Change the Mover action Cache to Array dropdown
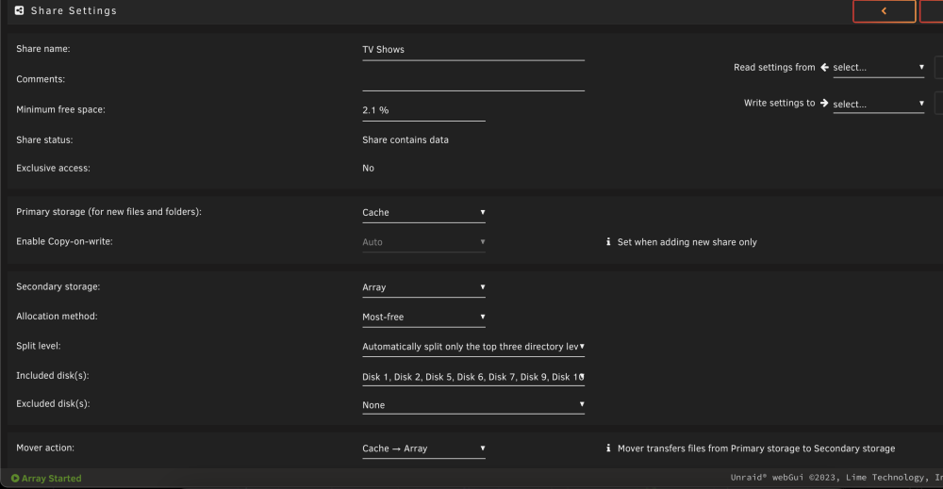The width and height of the screenshot is (943, 489). [x=423, y=448]
